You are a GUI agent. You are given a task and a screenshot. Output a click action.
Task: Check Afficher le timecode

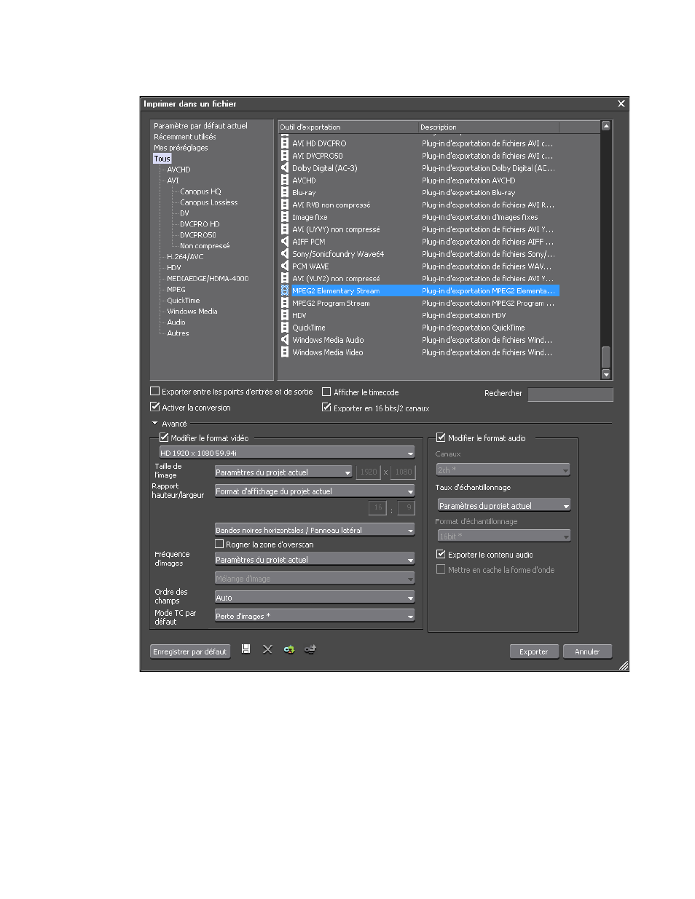coord(326,392)
